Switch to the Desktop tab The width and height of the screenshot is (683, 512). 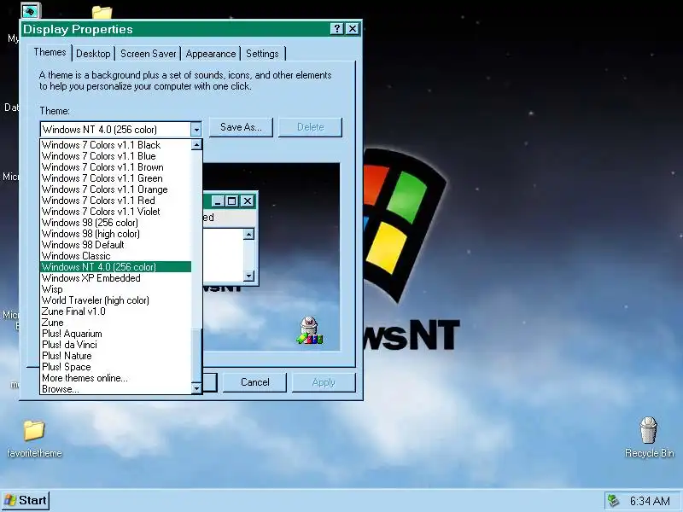(x=93, y=54)
